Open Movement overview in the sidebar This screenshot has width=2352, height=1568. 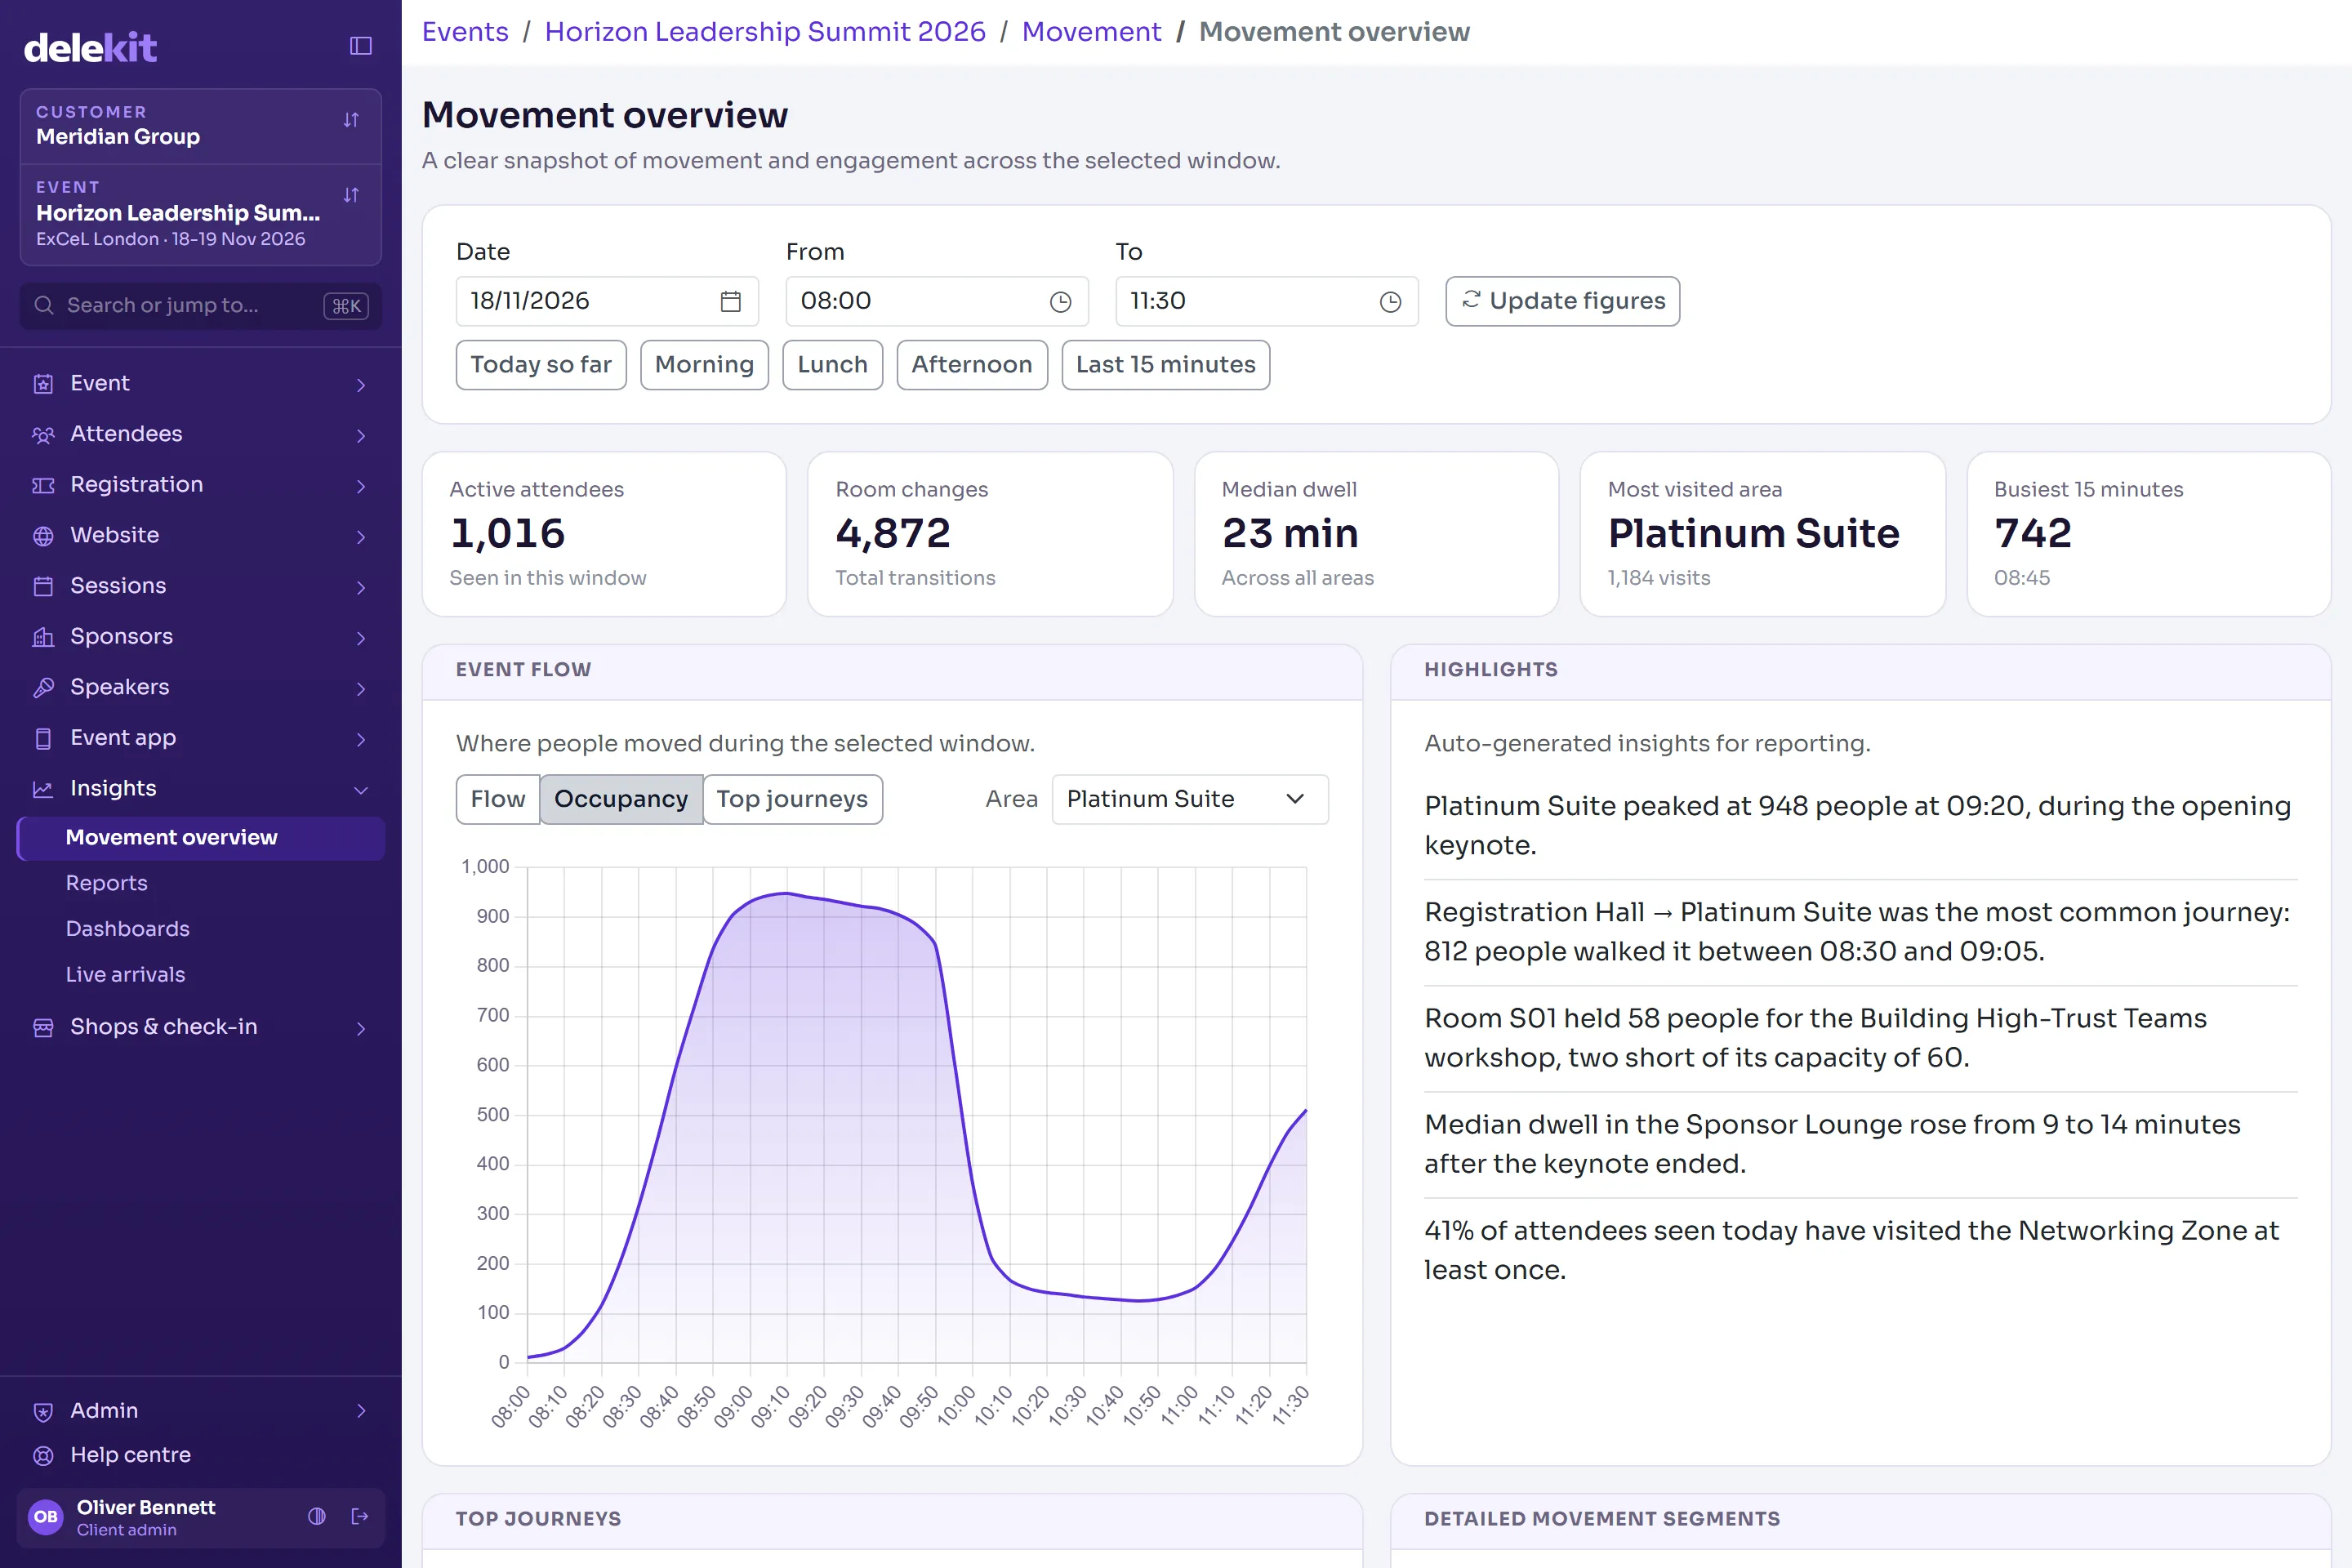click(201, 838)
